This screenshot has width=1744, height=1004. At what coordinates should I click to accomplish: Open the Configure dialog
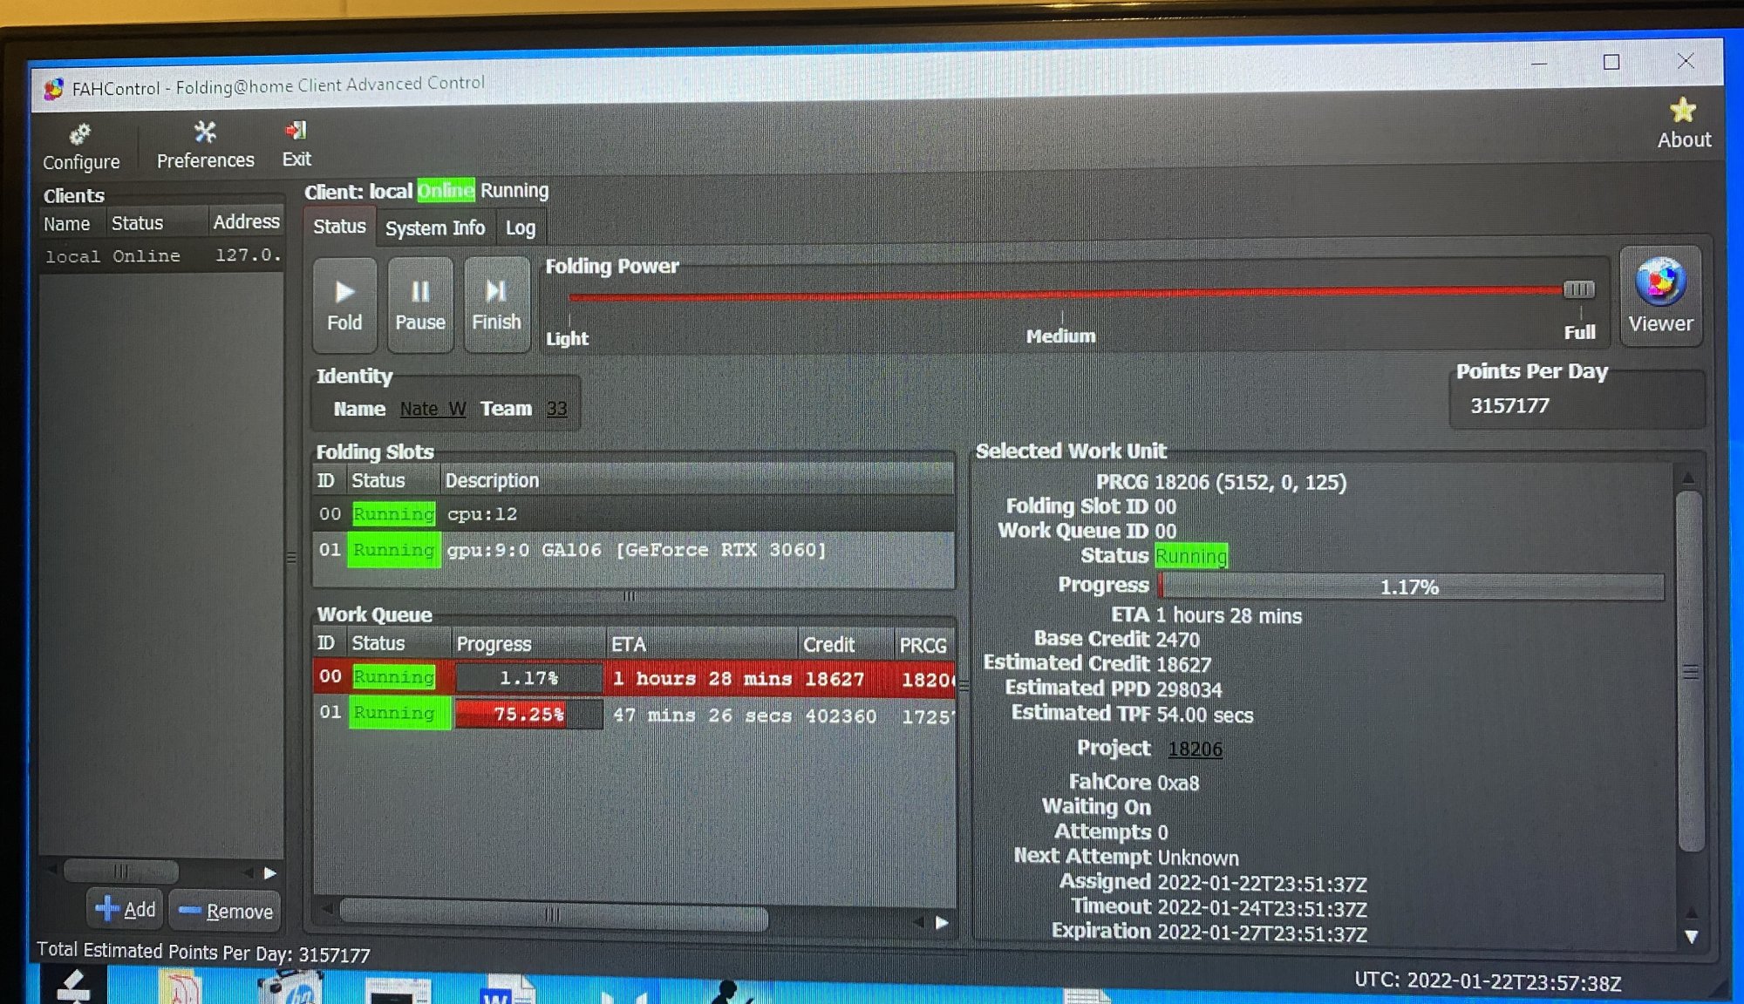click(x=80, y=146)
